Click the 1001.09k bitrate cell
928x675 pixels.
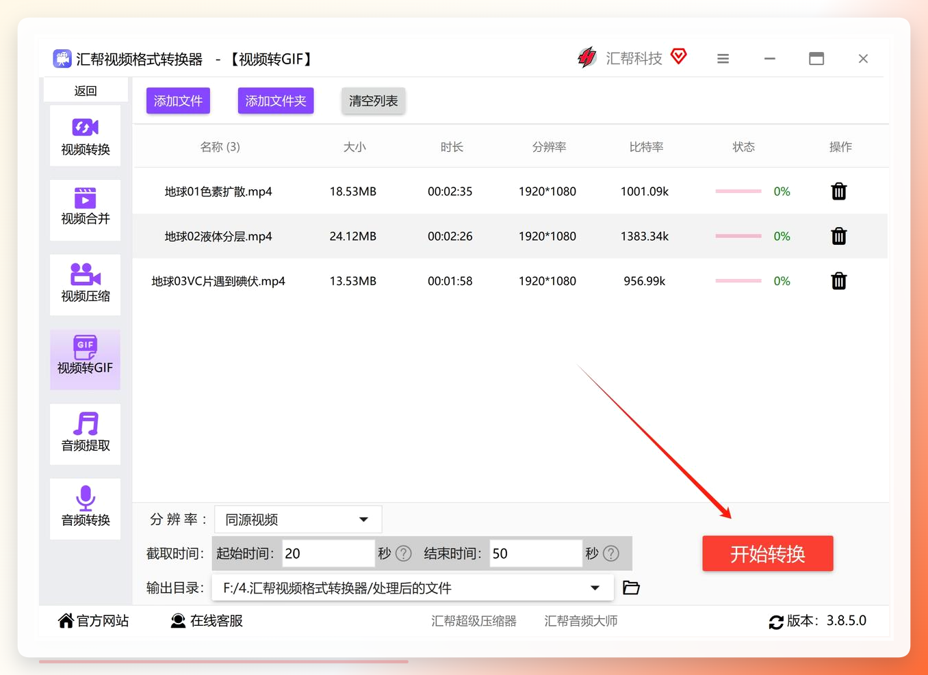645,191
